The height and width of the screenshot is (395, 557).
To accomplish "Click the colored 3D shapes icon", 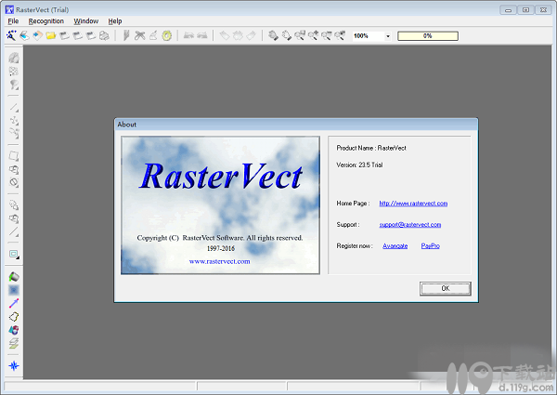I will click(14, 330).
